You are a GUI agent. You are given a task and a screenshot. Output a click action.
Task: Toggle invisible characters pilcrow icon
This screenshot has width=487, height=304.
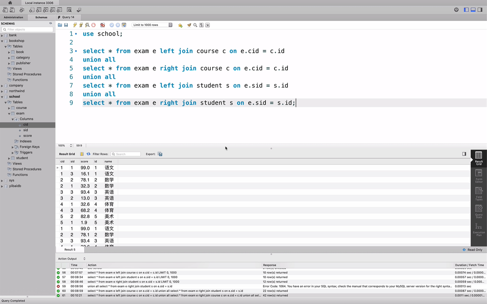pyautogui.click(x=201, y=25)
